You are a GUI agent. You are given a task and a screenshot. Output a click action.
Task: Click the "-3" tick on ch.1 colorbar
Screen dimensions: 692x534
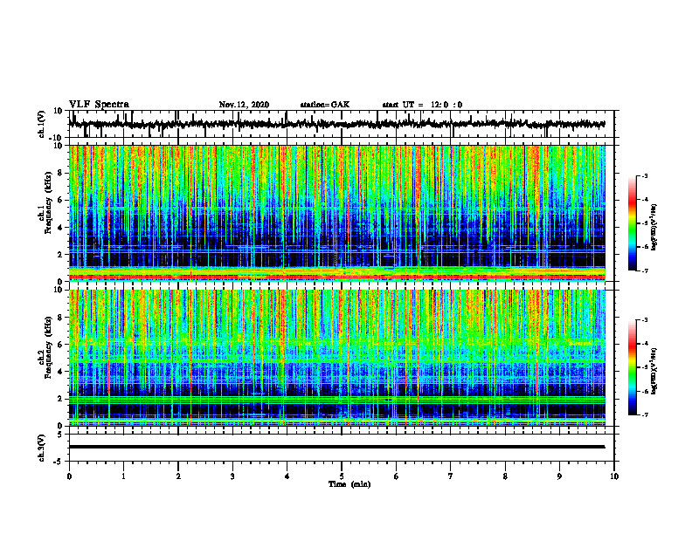coord(644,176)
